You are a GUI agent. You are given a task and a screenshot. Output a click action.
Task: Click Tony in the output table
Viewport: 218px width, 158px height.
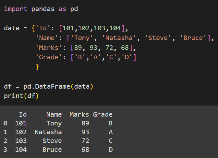54,123
